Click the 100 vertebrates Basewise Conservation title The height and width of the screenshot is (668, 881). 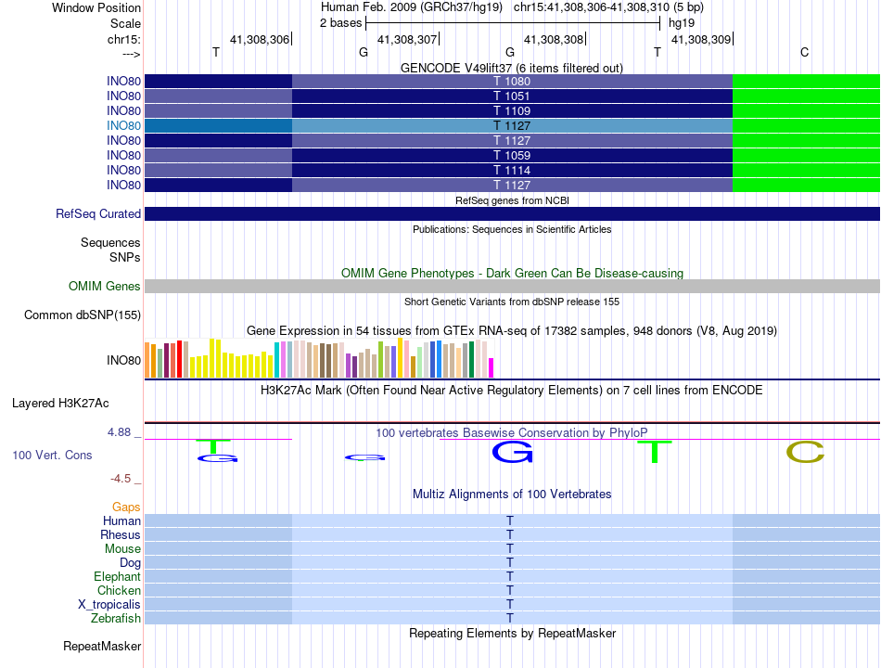pos(512,433)
